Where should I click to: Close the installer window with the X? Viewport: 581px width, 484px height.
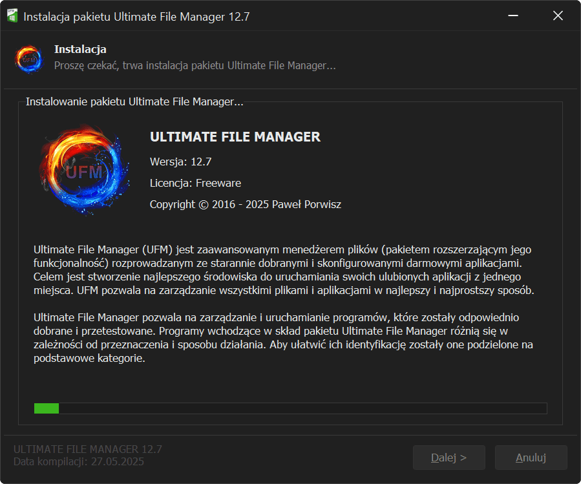558,16
